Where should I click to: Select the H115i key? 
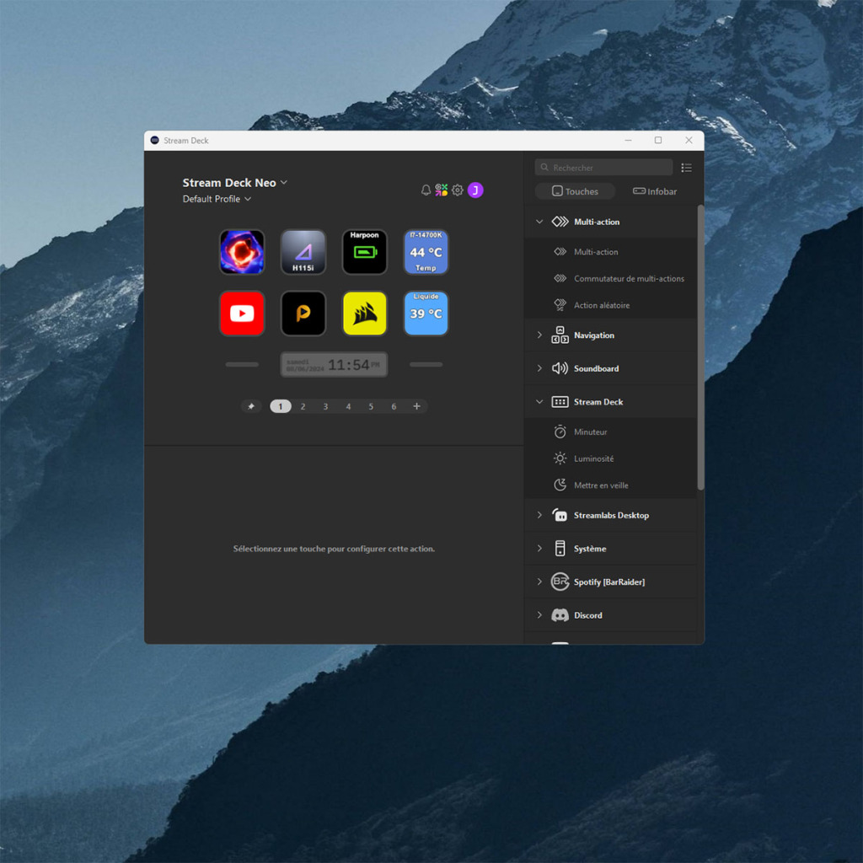(303, 252)
